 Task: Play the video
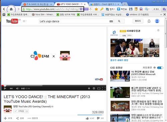(x=5, y=88)
